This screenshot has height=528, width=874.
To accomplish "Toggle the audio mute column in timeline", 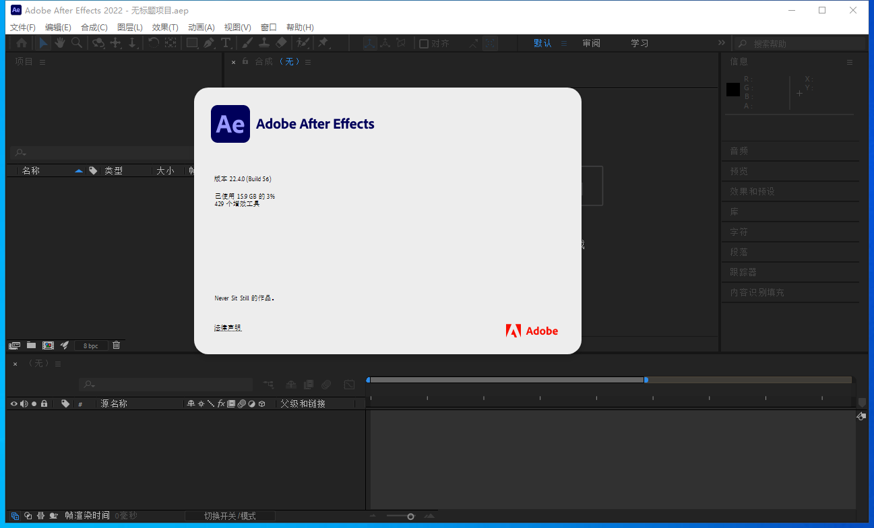I will [x=24, y=403].
